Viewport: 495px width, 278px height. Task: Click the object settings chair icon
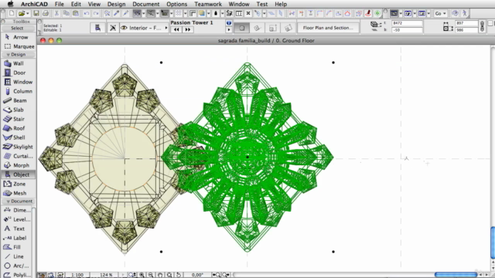[x=98, y=28]
